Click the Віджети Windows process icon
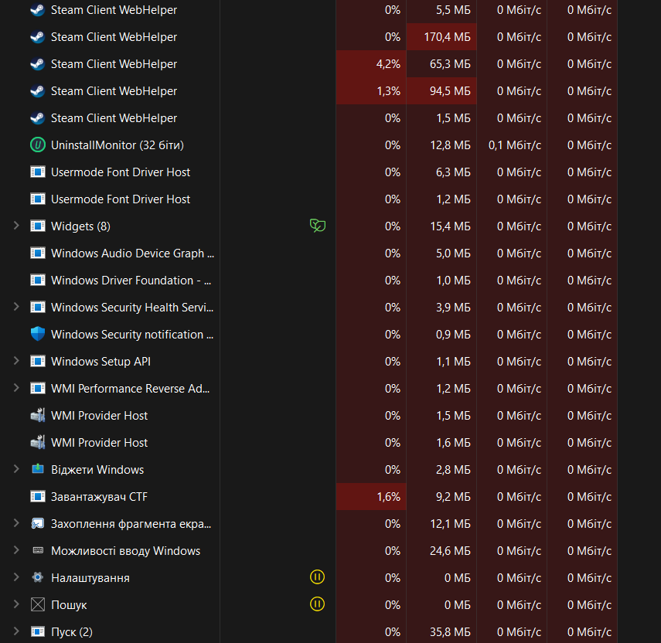 pyautogui.click(x=38, y=470)
